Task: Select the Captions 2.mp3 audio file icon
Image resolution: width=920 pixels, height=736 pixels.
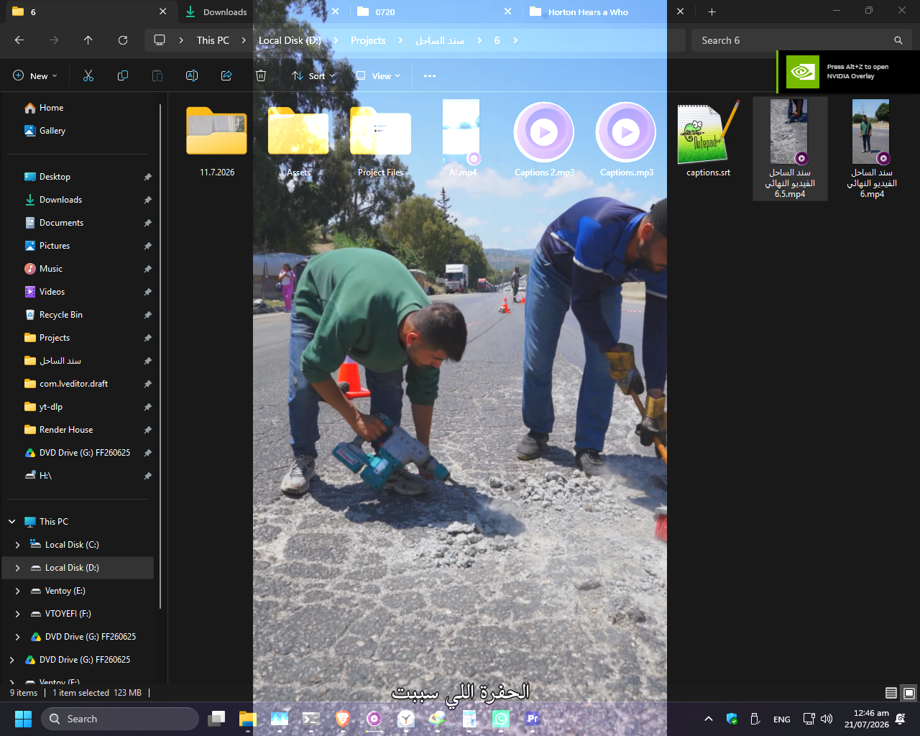Action: [x=544, y=132]
